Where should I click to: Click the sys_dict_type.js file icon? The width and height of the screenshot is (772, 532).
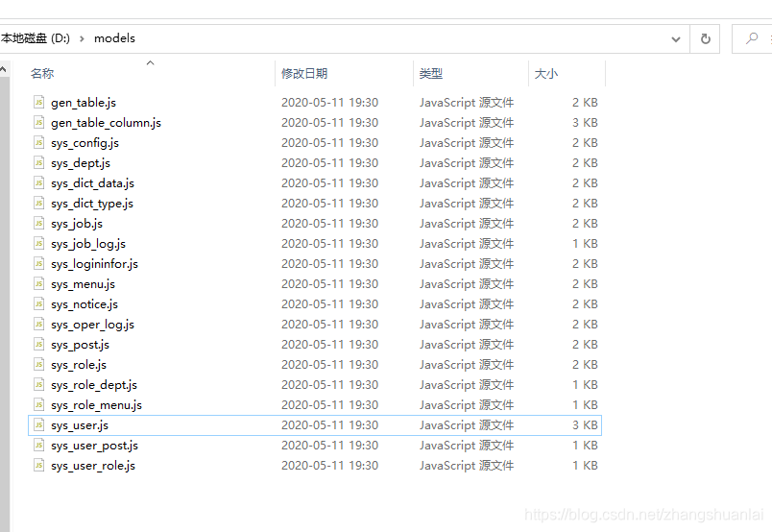click(x=39, y=203)
